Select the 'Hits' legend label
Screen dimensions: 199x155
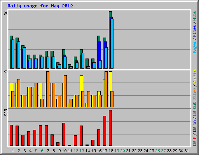195,16
